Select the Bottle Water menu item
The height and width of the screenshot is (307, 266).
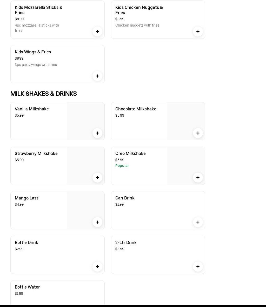coord(27,287)
